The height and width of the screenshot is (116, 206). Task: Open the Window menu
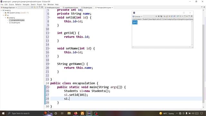coord(51,5)
